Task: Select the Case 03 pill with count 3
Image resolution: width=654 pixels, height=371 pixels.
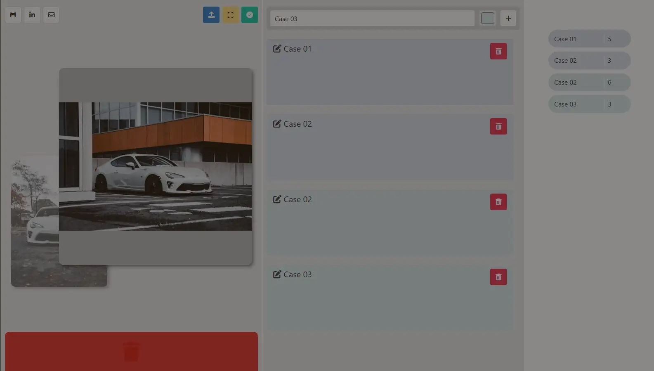Action: click(589, 104)
